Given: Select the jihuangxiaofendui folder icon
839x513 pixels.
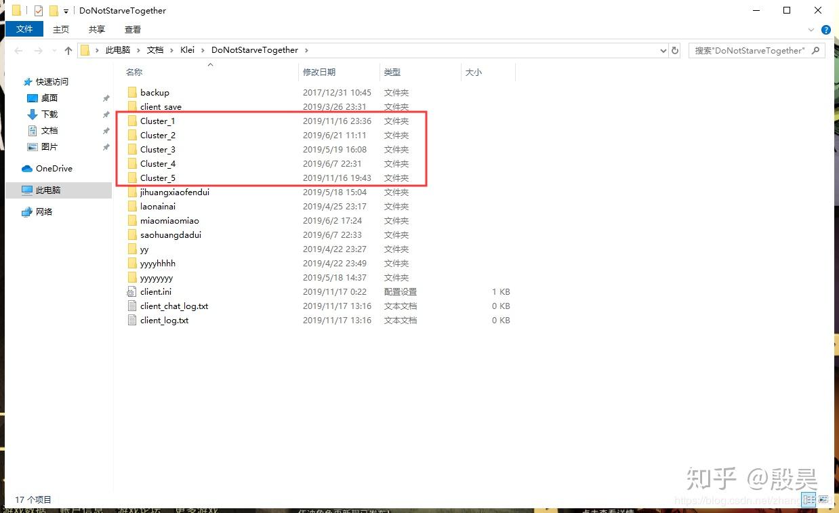Looking at the screenshot, I should click(x=132, y=192).
